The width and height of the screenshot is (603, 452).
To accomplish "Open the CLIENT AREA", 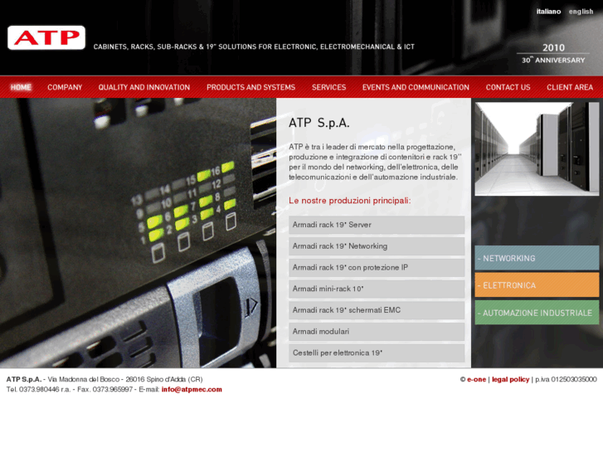I will 570,87.
